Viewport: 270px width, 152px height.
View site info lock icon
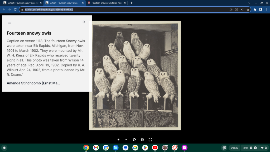[x=22, y=10]
